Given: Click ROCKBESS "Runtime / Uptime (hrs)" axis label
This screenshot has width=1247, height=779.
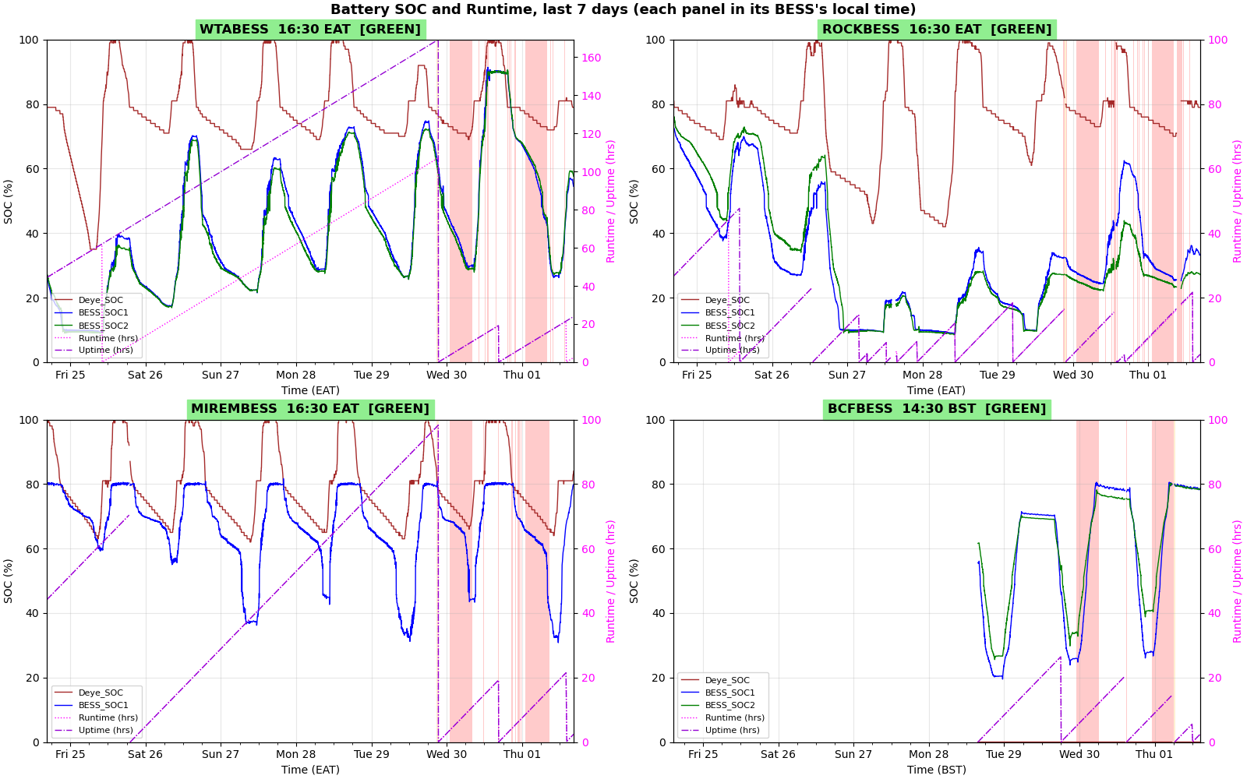Looking at the screenshot, I should [x=1237, y=201].
